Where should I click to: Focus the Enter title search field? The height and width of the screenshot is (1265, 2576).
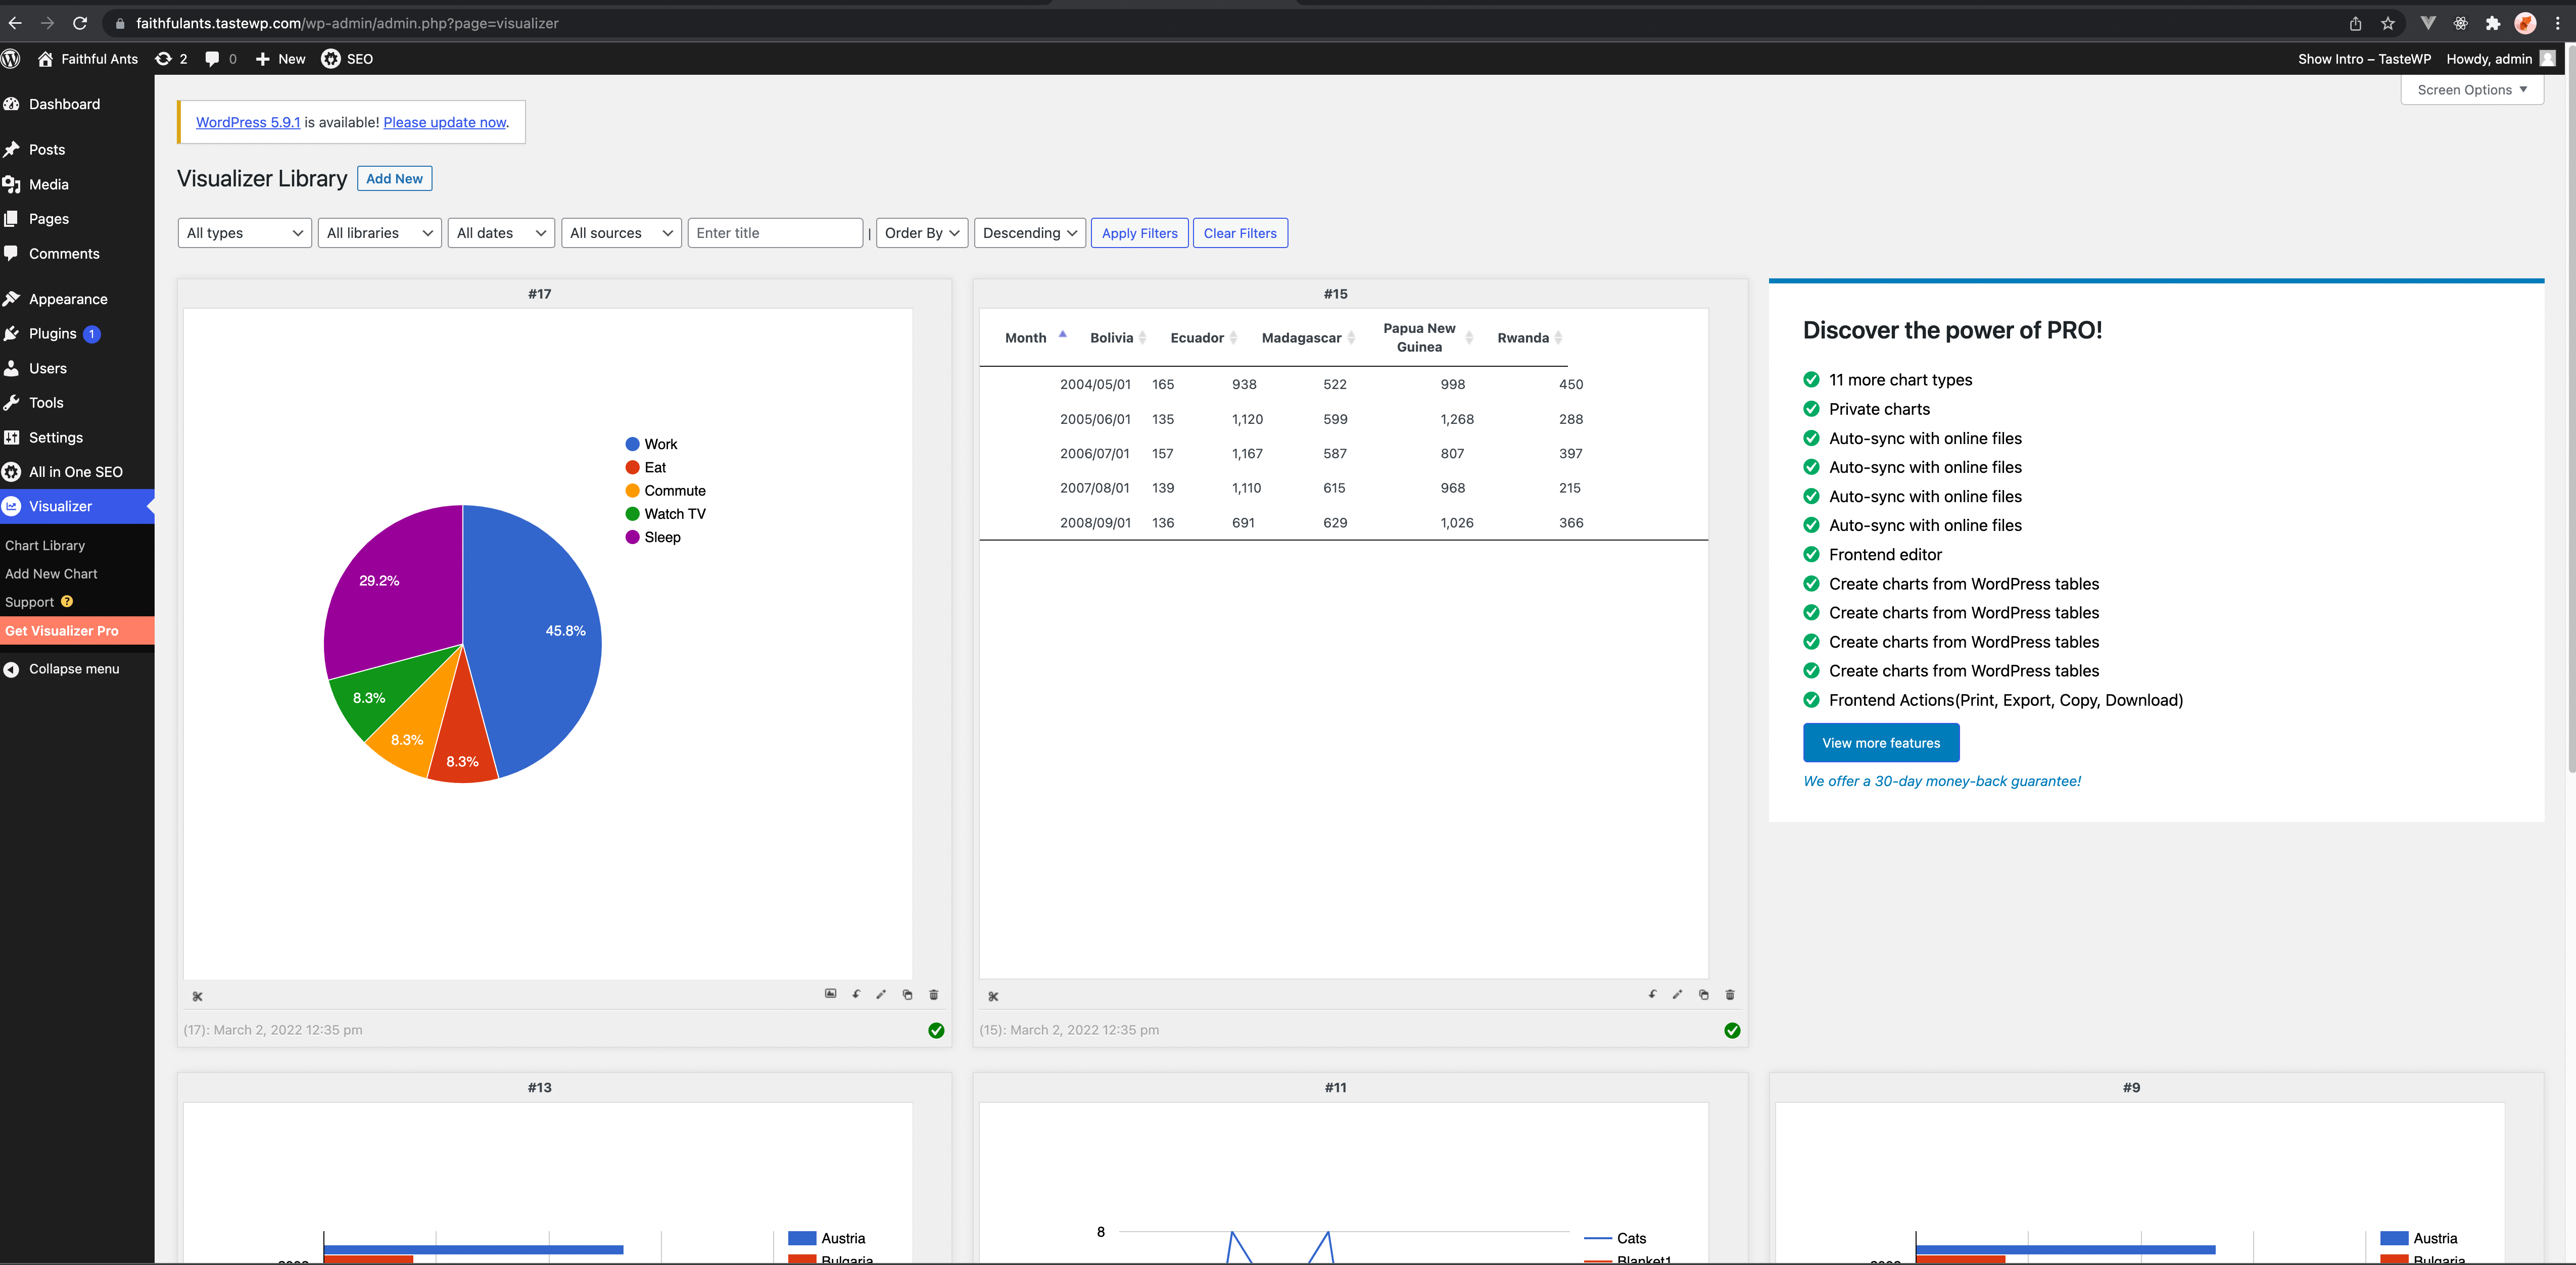click(774, 233)
